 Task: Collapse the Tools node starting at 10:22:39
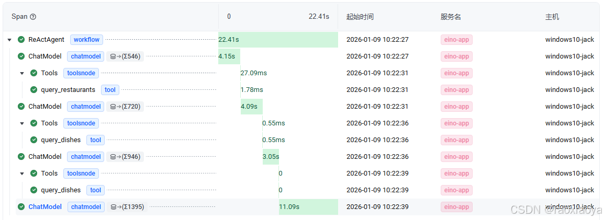pyautogui.click(x=22, y=173)
